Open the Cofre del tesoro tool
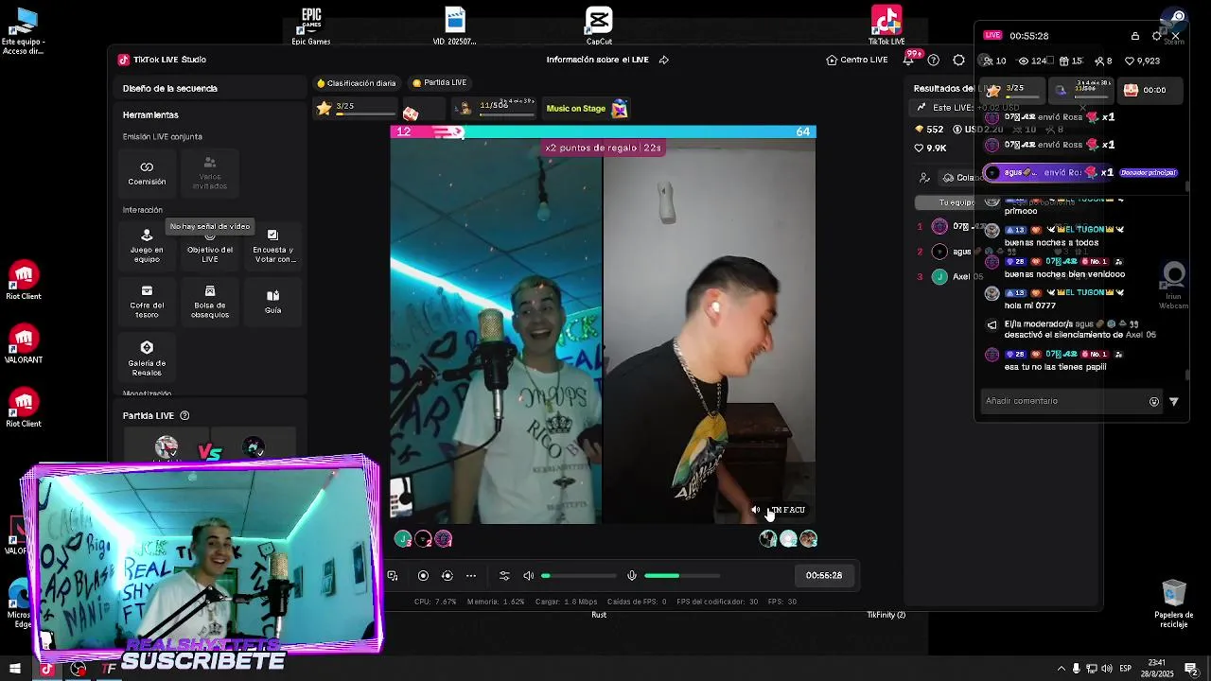The width and height of the screenshot is (1211, 681). tap(147, 302)
